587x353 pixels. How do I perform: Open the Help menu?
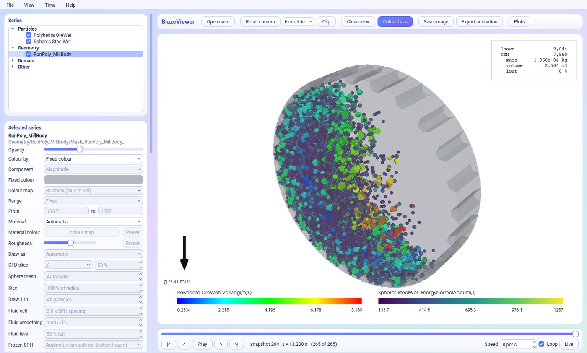(71, 5)
